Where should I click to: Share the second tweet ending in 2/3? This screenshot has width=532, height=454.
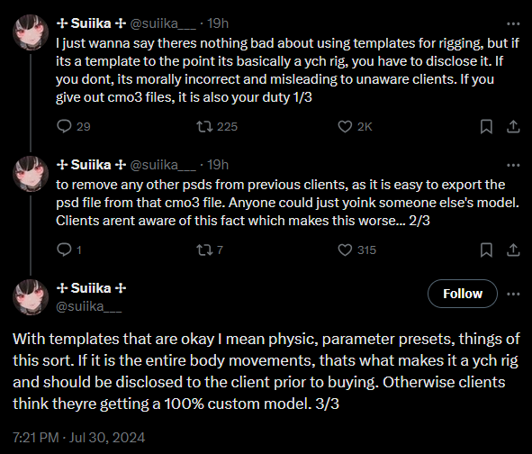coord(513,250)
